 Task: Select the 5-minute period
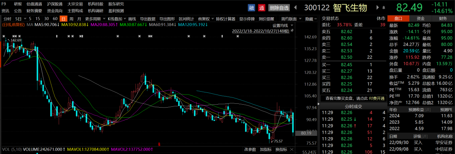click(x=30, y=19)
